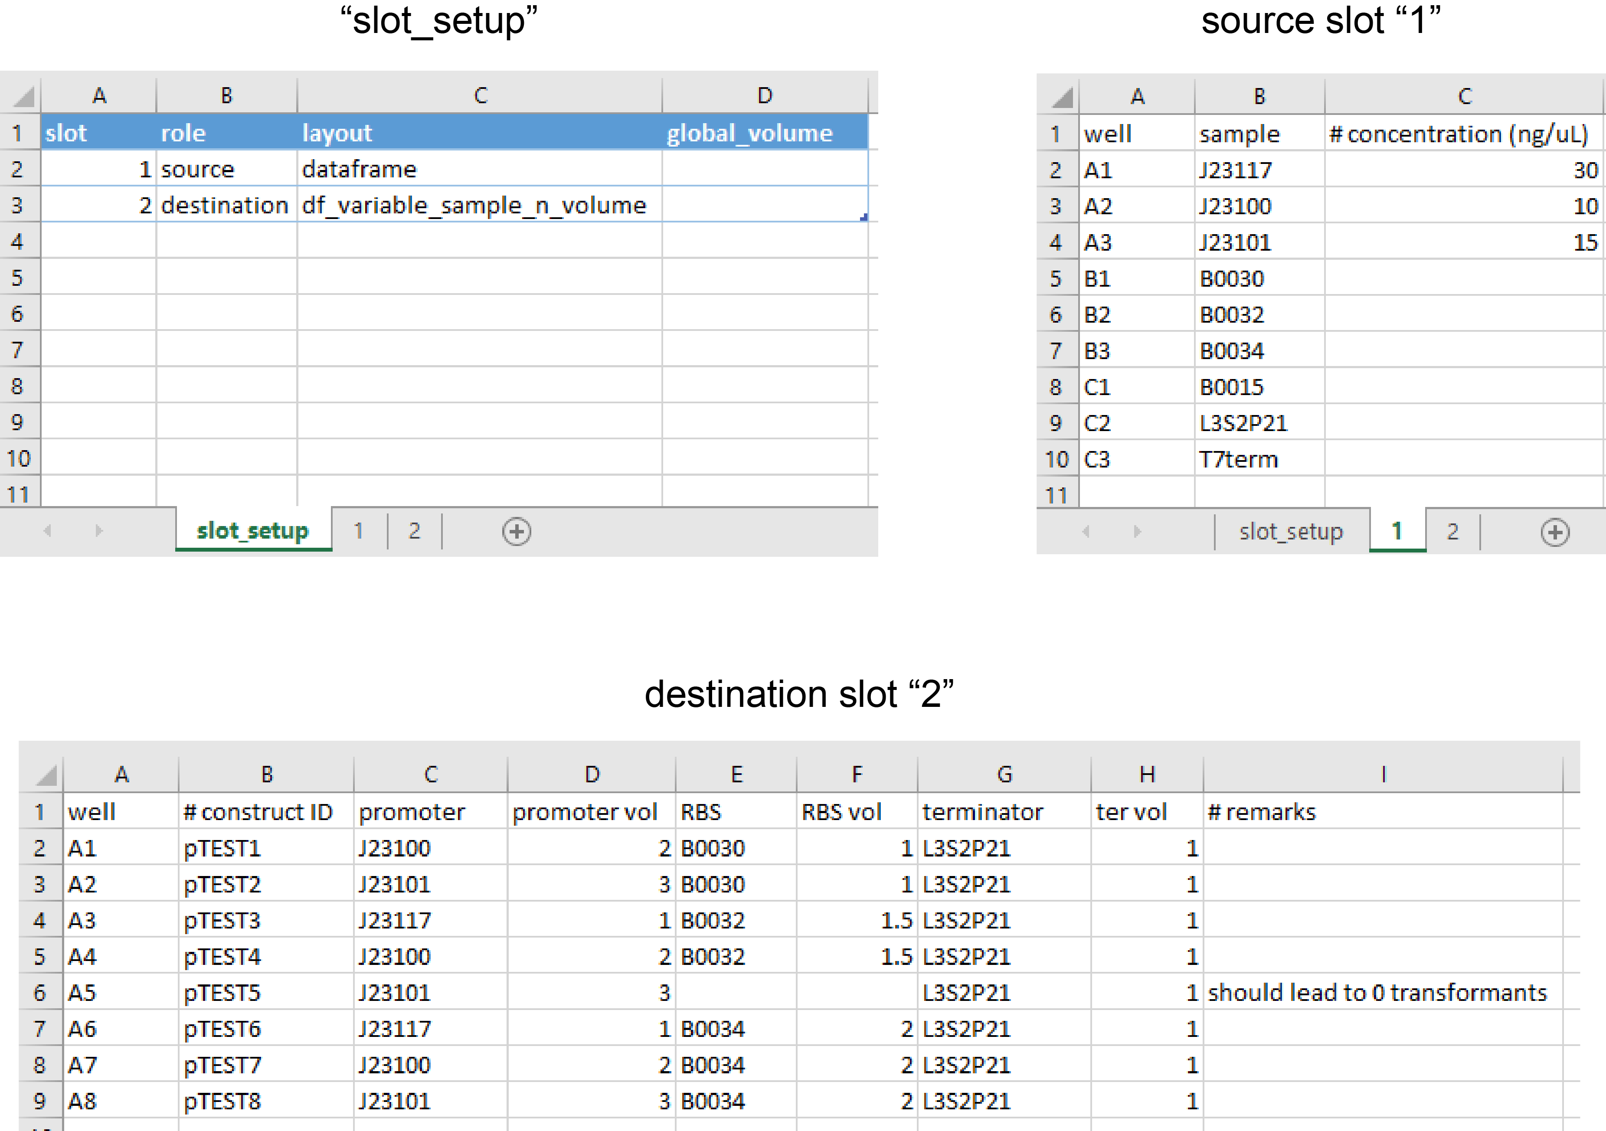
Task: Click the scroll-sheets-right arrow in the slot_setup workbook
Action: [x=98, y=531]
